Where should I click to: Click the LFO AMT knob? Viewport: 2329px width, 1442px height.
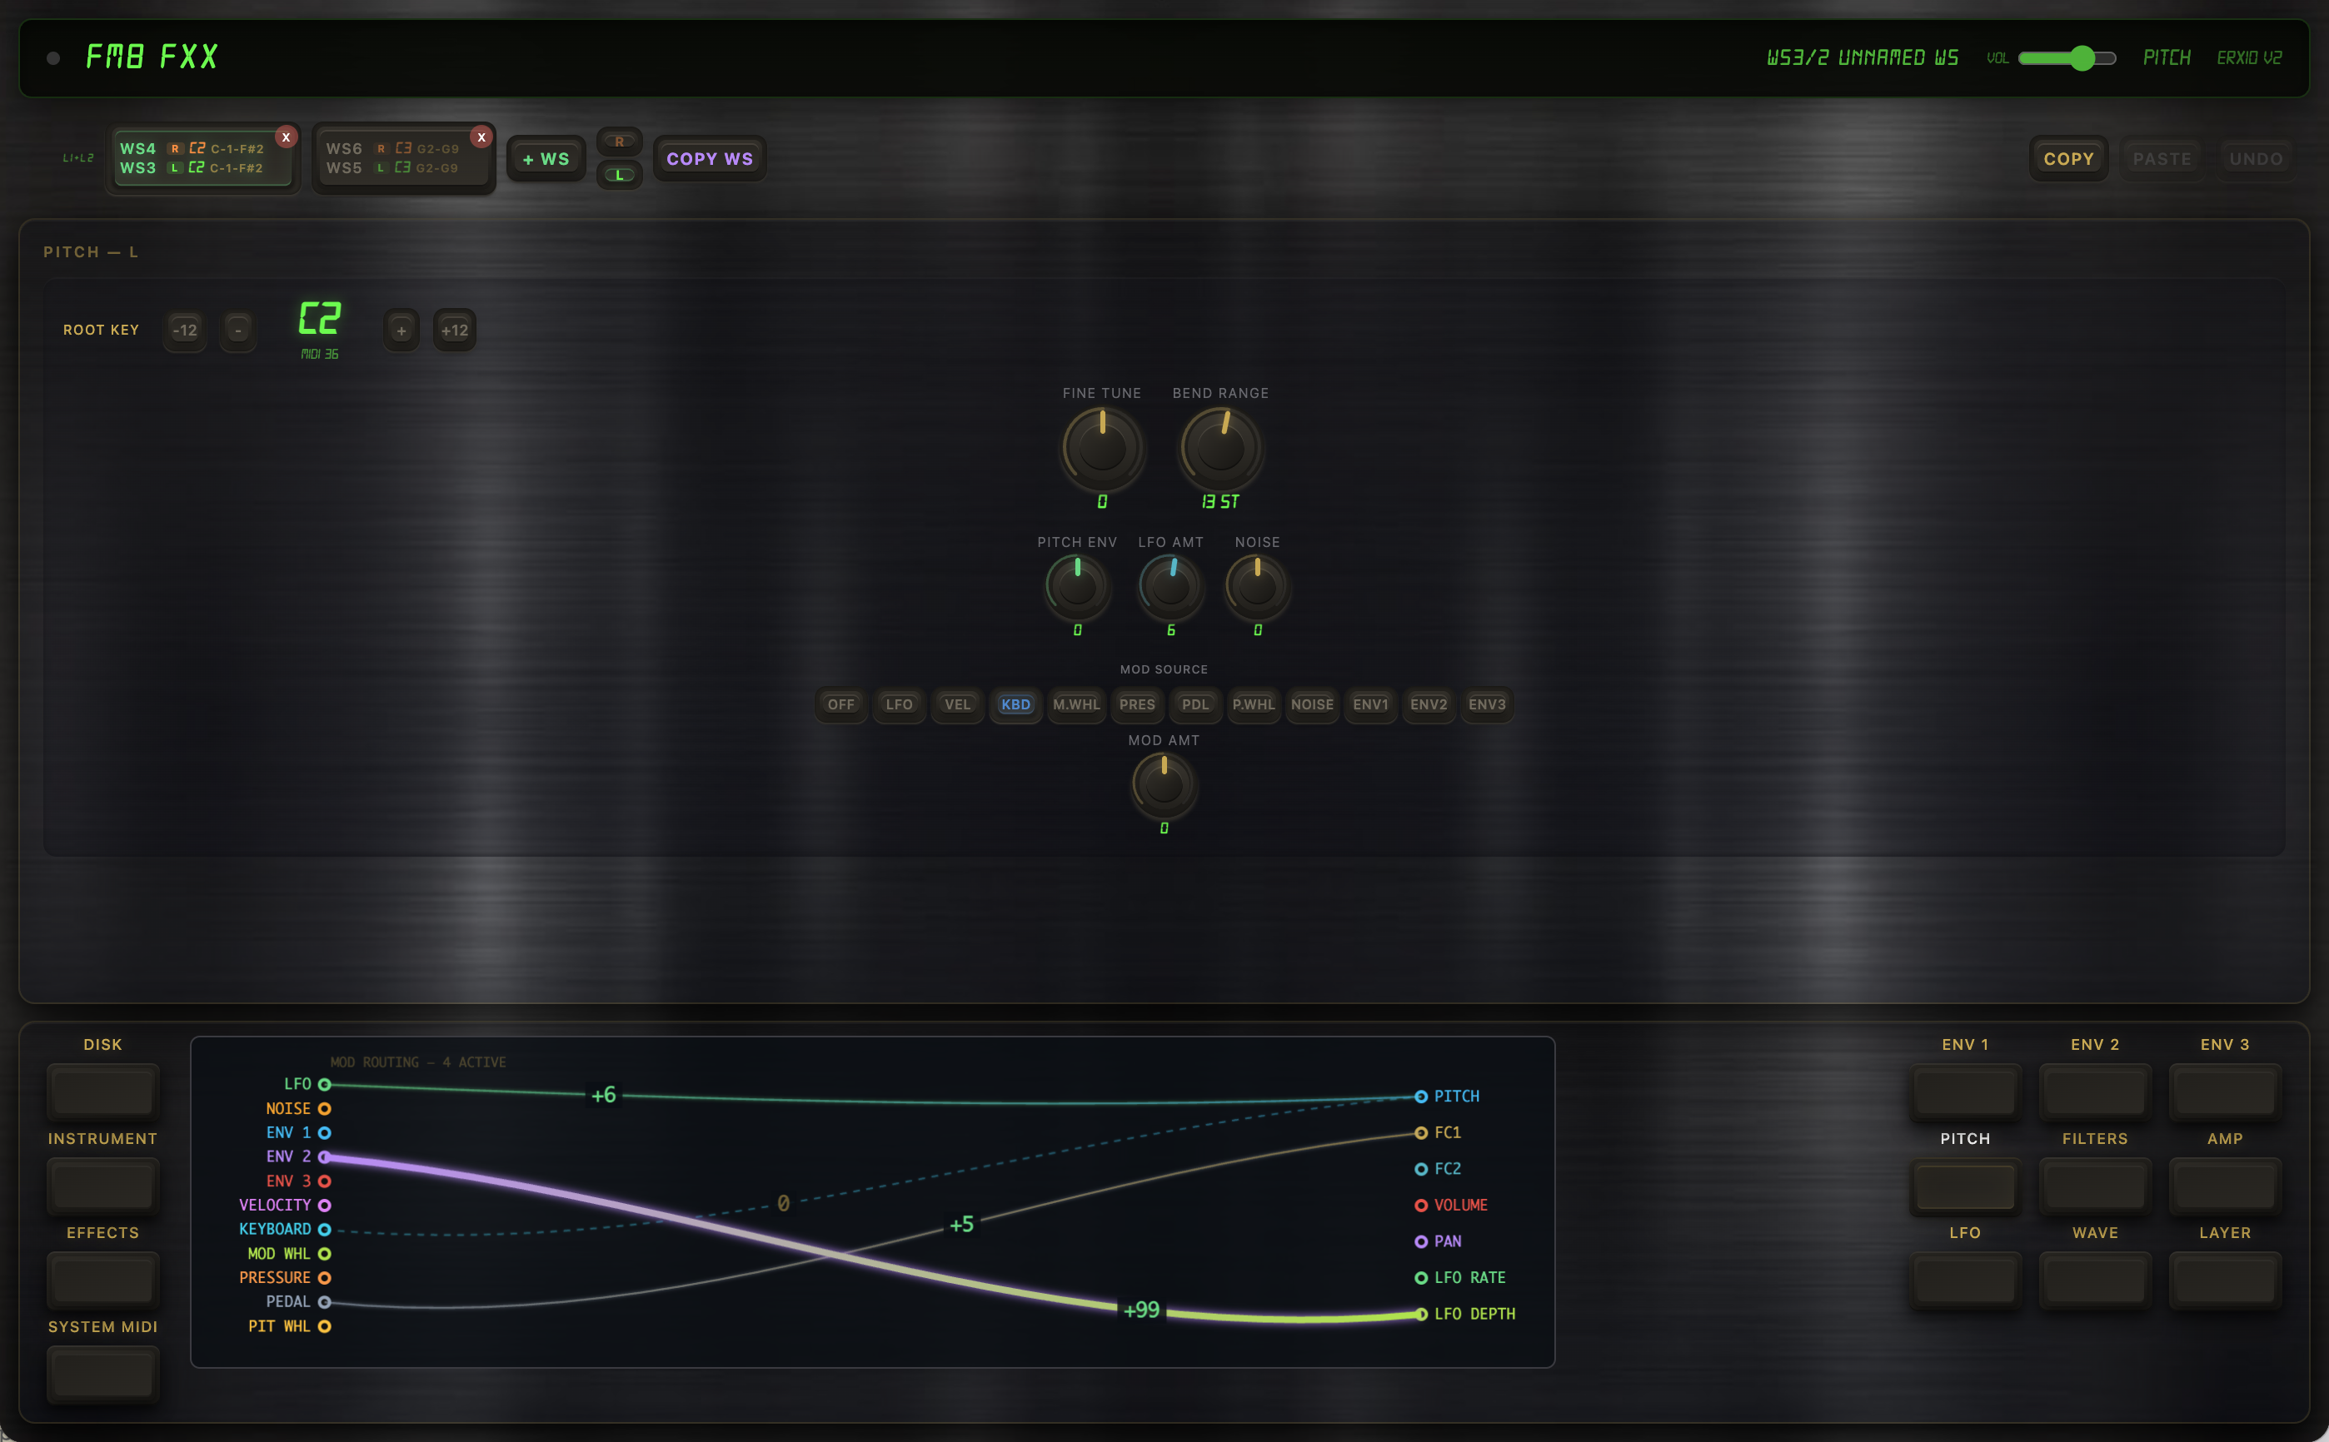1170,586
